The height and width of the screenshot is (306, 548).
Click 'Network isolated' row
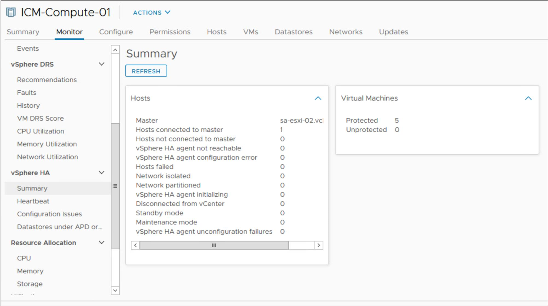(x=229, y=176)
